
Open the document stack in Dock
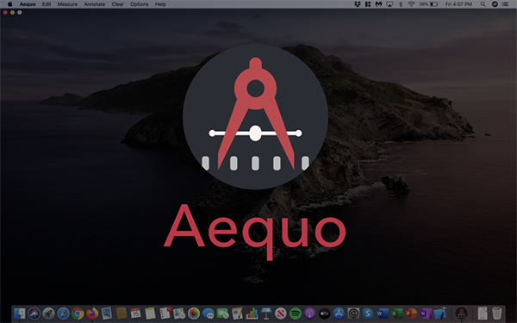click(x=483, y=314)
